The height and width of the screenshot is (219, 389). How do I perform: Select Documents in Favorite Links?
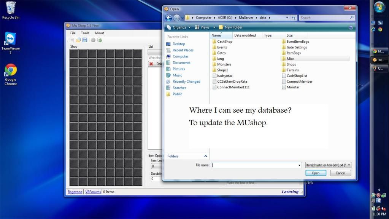[181, 62]
